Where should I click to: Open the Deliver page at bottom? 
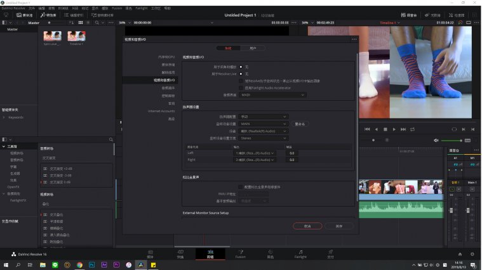330,254
